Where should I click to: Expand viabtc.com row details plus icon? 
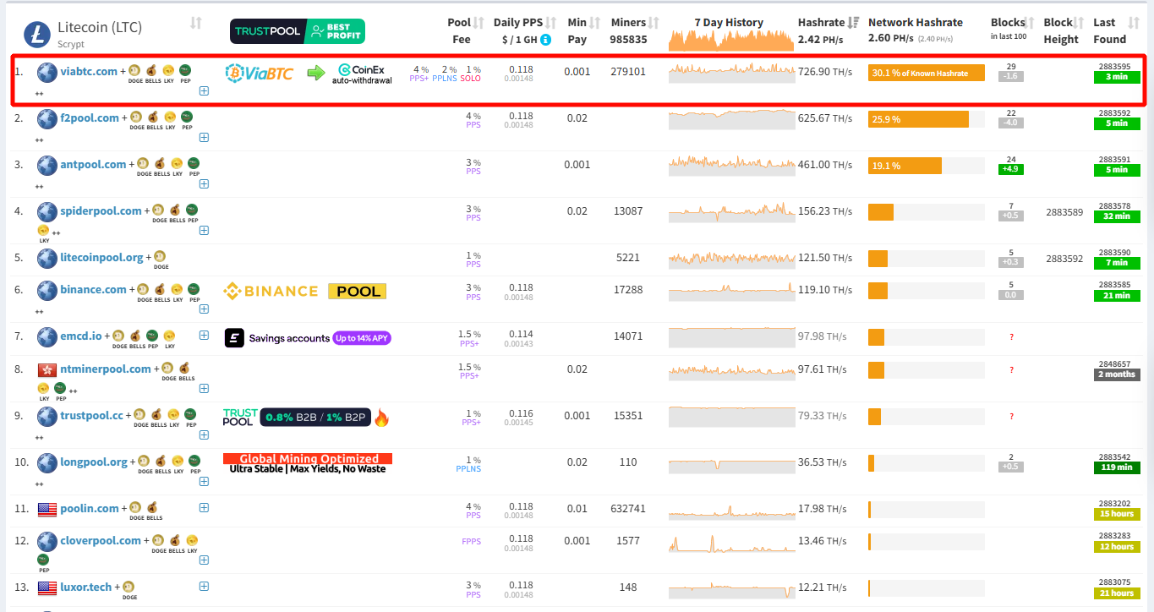(204, 90)
